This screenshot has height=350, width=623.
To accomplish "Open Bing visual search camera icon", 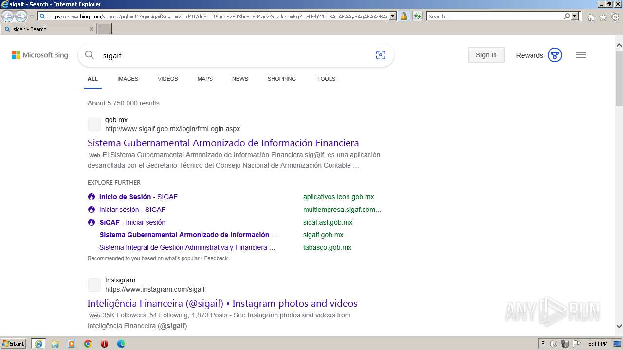I will pyautogui.click(x=381, y=55).
